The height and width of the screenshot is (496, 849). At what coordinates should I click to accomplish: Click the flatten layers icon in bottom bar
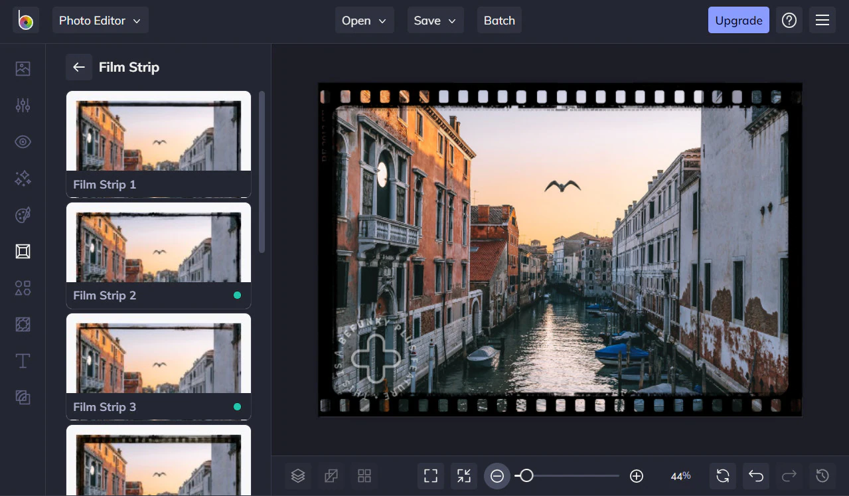click(x=331, y=475)
